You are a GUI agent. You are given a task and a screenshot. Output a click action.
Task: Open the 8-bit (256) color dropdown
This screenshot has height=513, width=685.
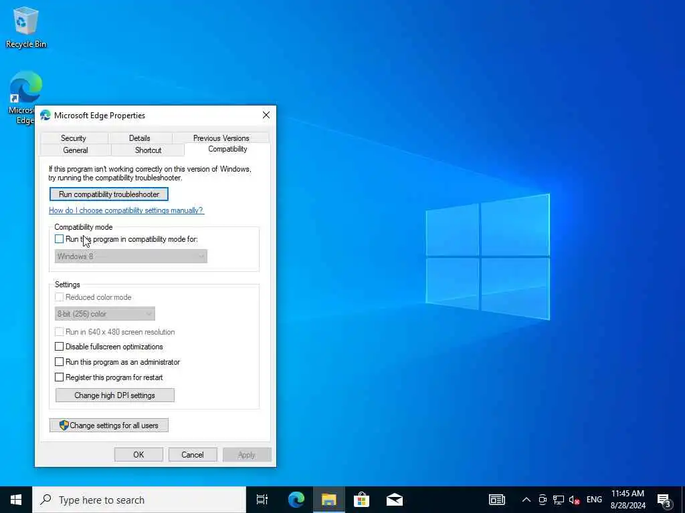tap(105, 314)
